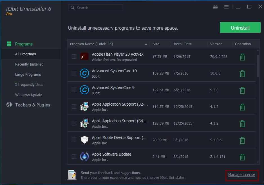This screenshot has height=185, width=264.
Task: Click the scroll up arrow of program list
Action: 258,50
